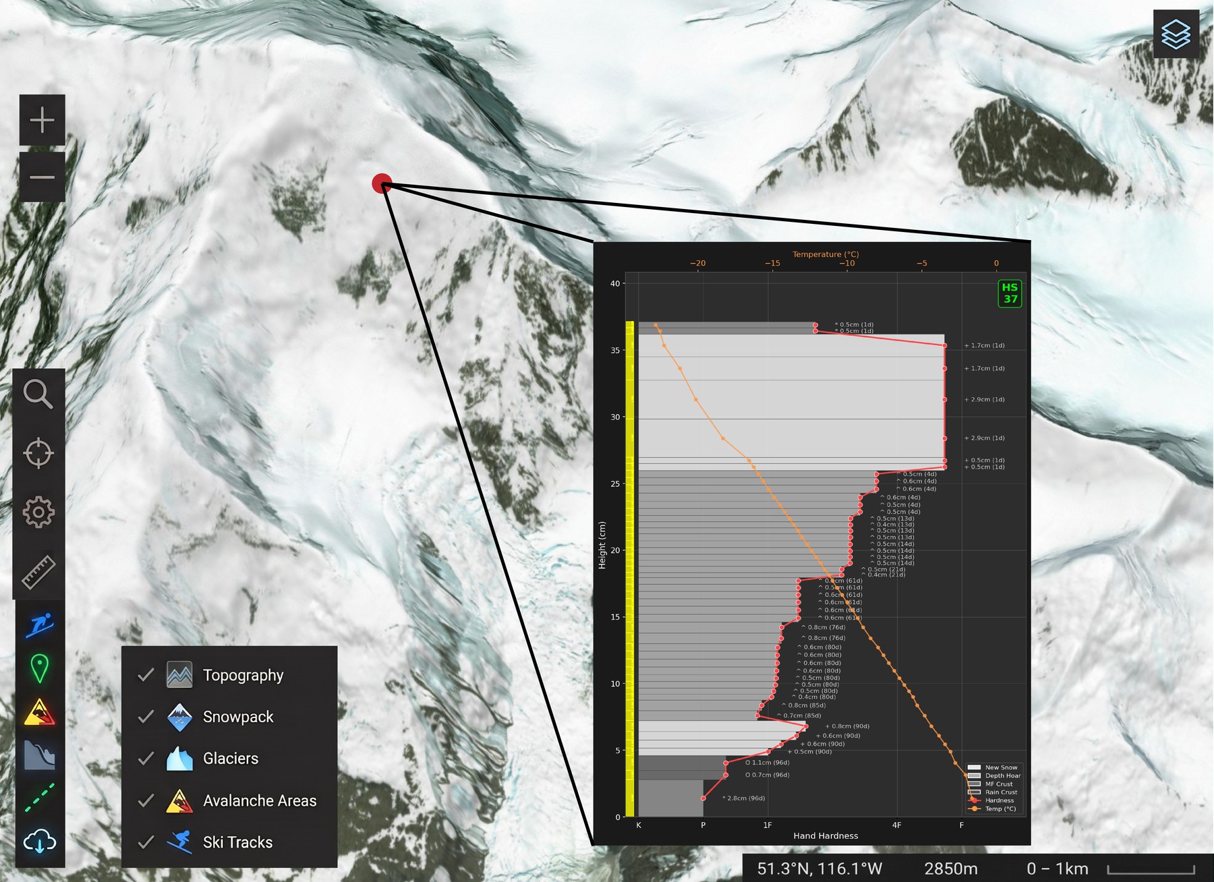Click the Temp (°C) legend entry
This screenshot has height=882, width=1214.
pos(992,808)
